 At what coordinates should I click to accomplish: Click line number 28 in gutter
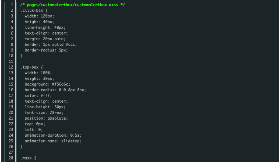(11, 158)
